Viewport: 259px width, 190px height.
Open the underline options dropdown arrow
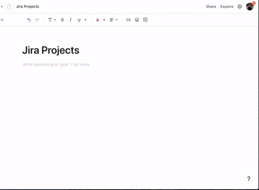click(85, 20)
